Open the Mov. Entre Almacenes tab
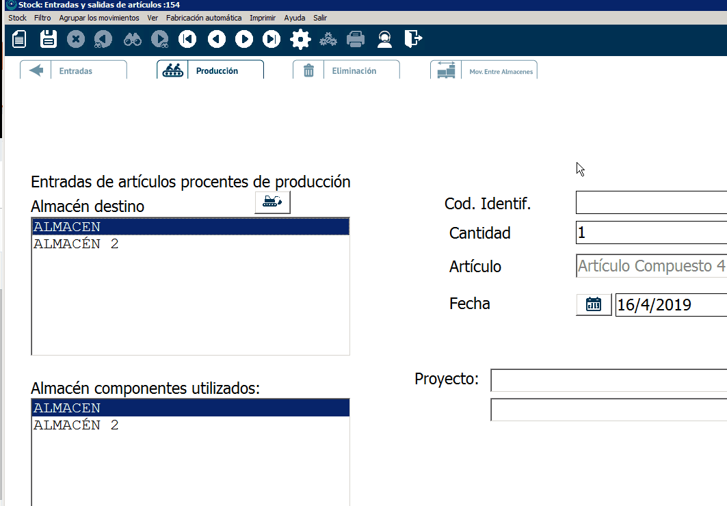The image size is (727, 506). pyautogui.click(x=484, y=70)
